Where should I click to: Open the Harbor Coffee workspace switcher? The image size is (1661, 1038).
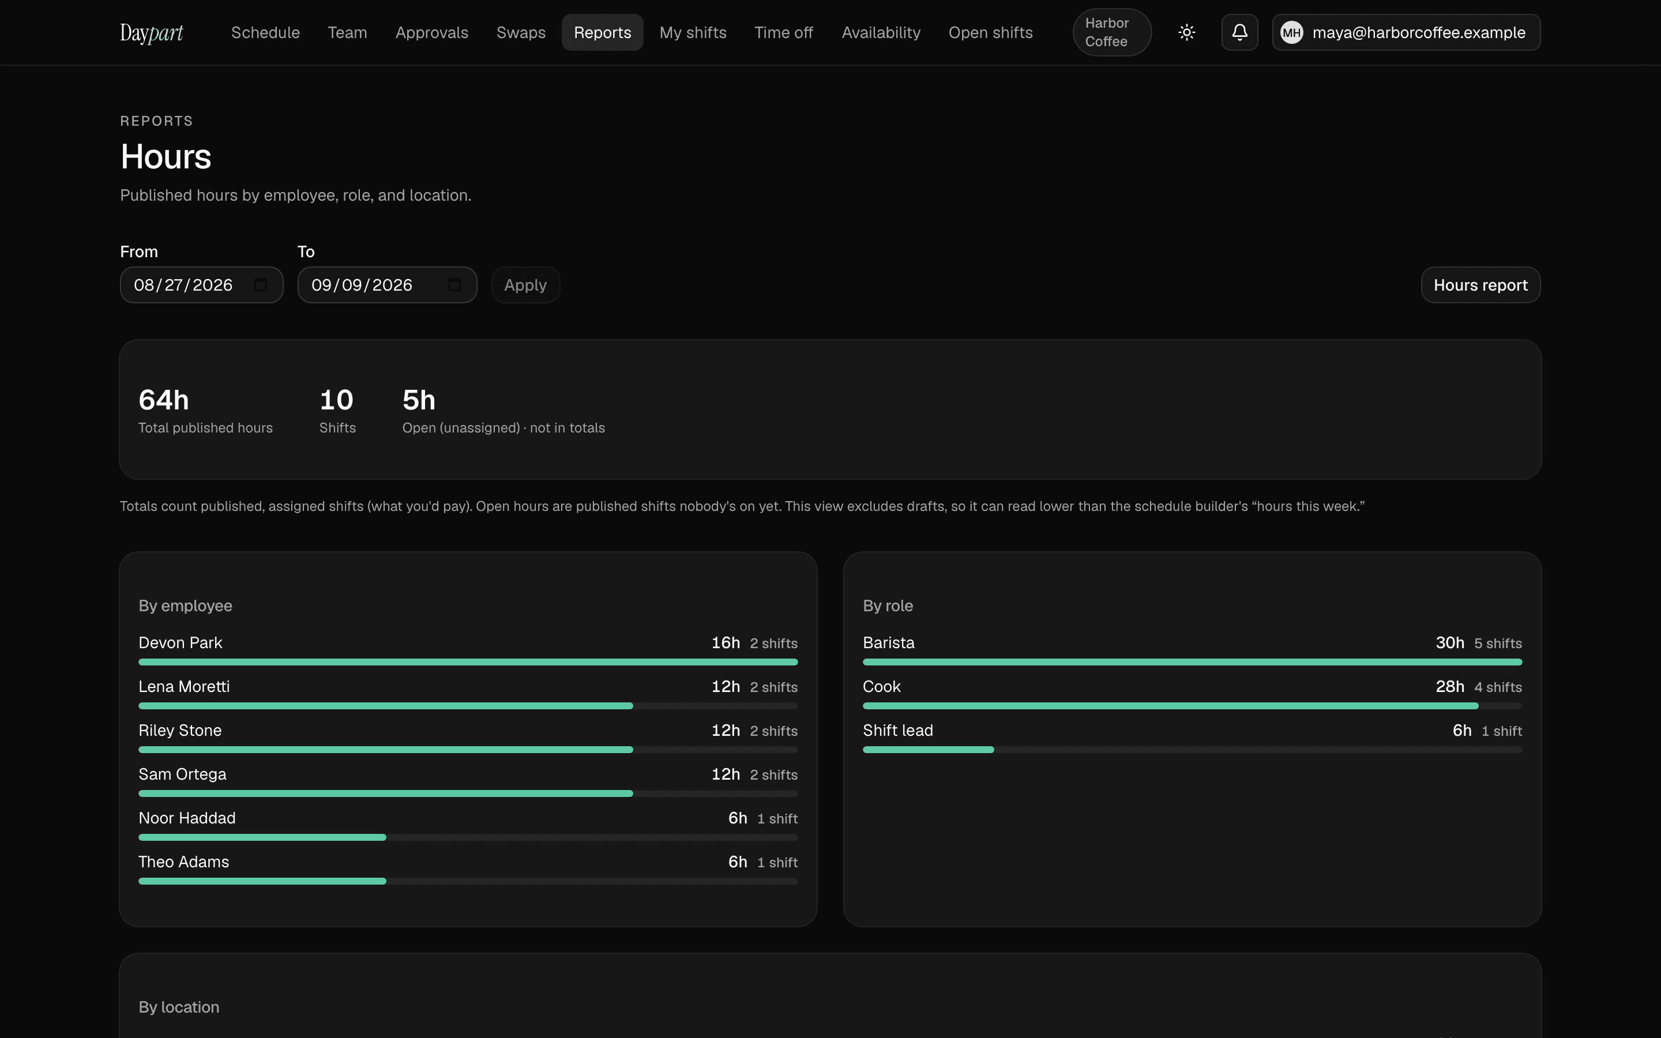(1112, 32)
